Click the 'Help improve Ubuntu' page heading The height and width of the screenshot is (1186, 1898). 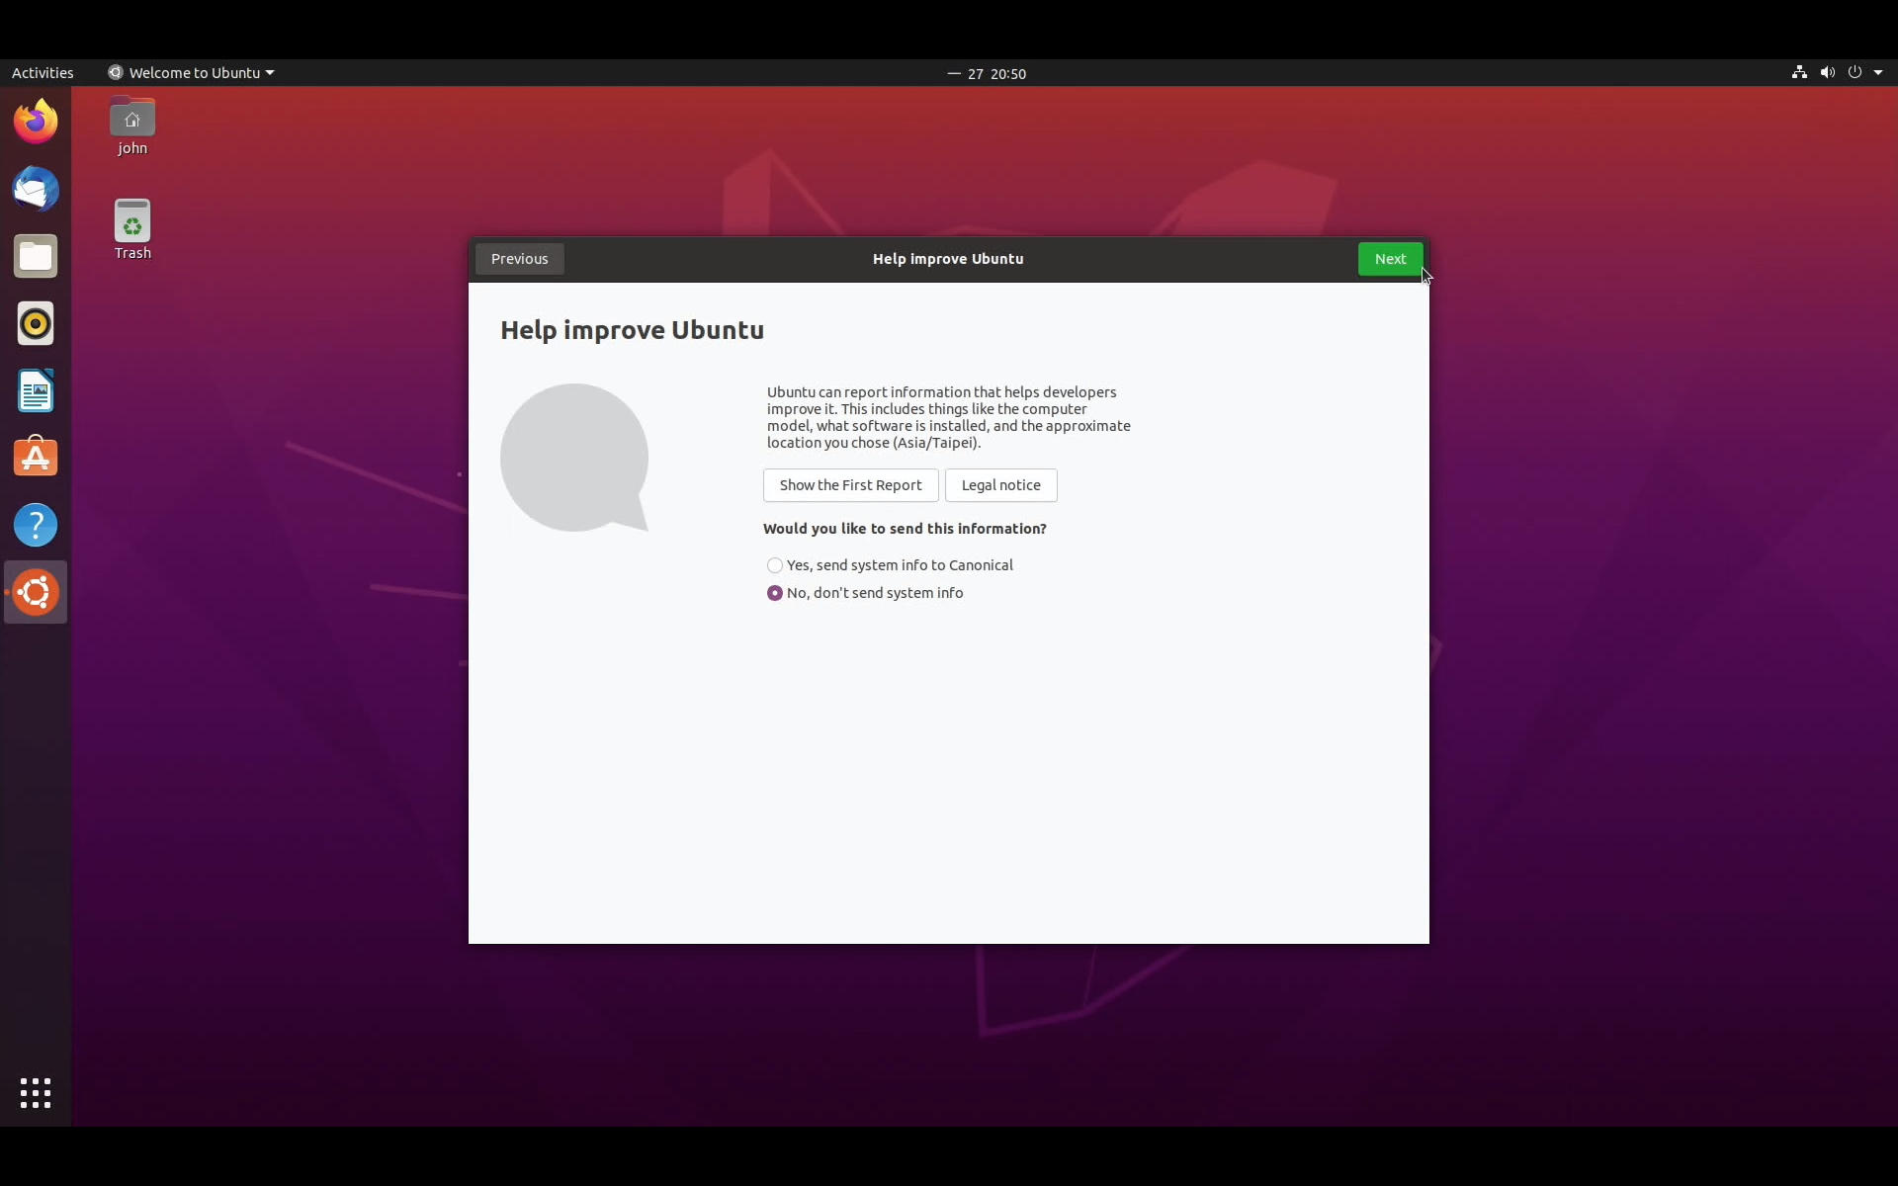[x=632, y=330]
